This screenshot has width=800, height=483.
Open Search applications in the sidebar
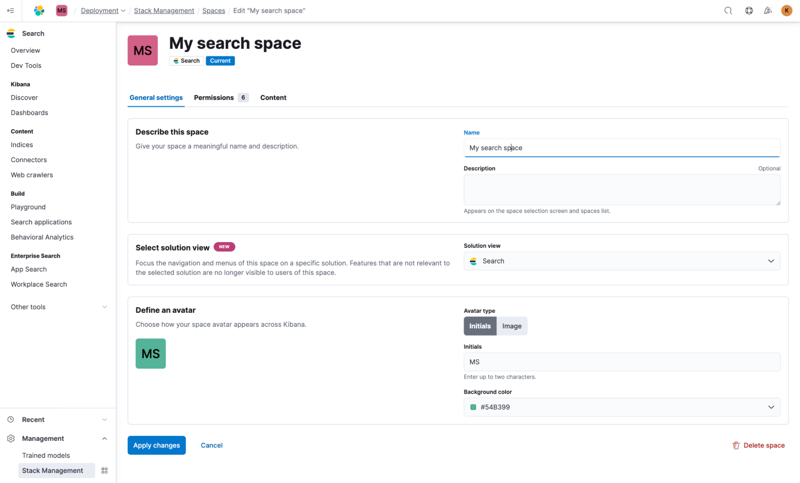[x=41, y=222]
